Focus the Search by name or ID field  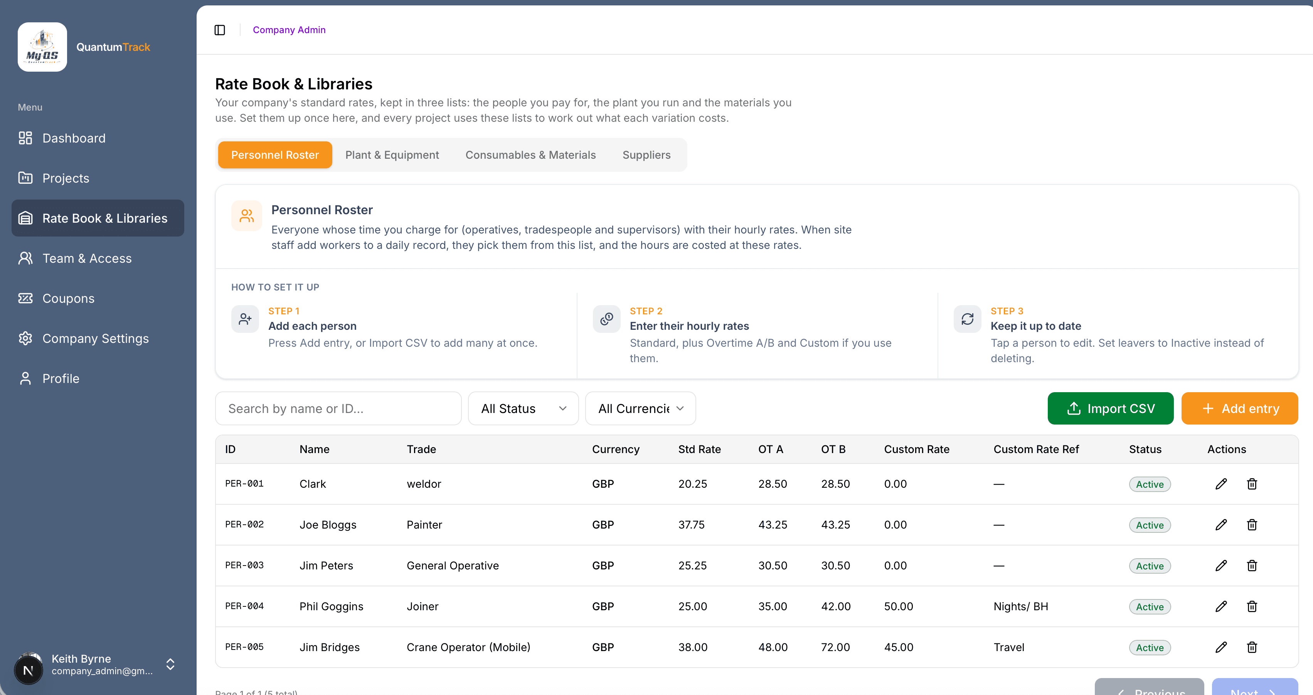pos(338,408)
